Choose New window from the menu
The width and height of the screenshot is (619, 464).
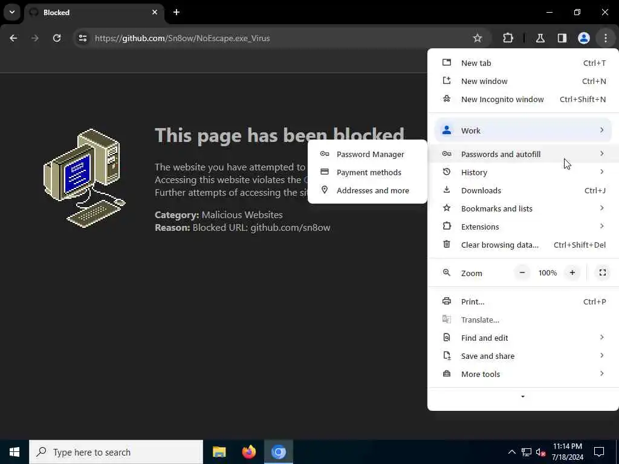523,82
